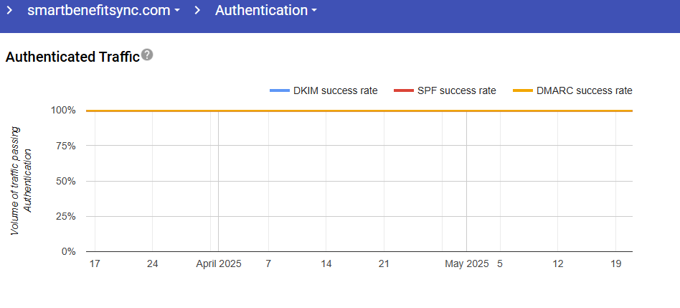Open the smartbenefitsync.com domain dropdown
Viewport: 680px width, 308px height.
pos(103,10)
